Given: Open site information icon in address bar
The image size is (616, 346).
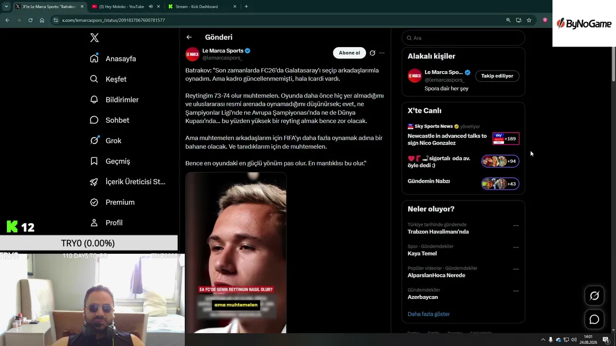Looking at the screenshot, I should [x=56, y=20].
